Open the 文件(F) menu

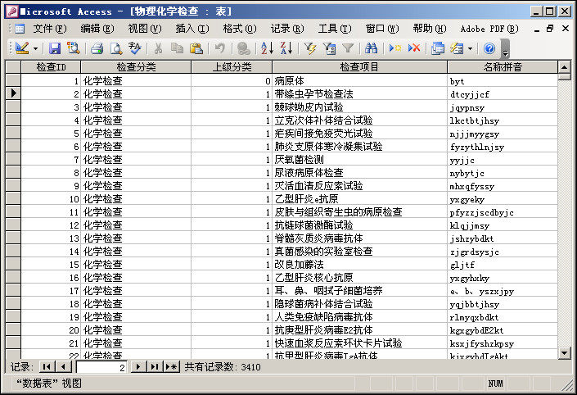pyautogui.click(x=50, y=29)
